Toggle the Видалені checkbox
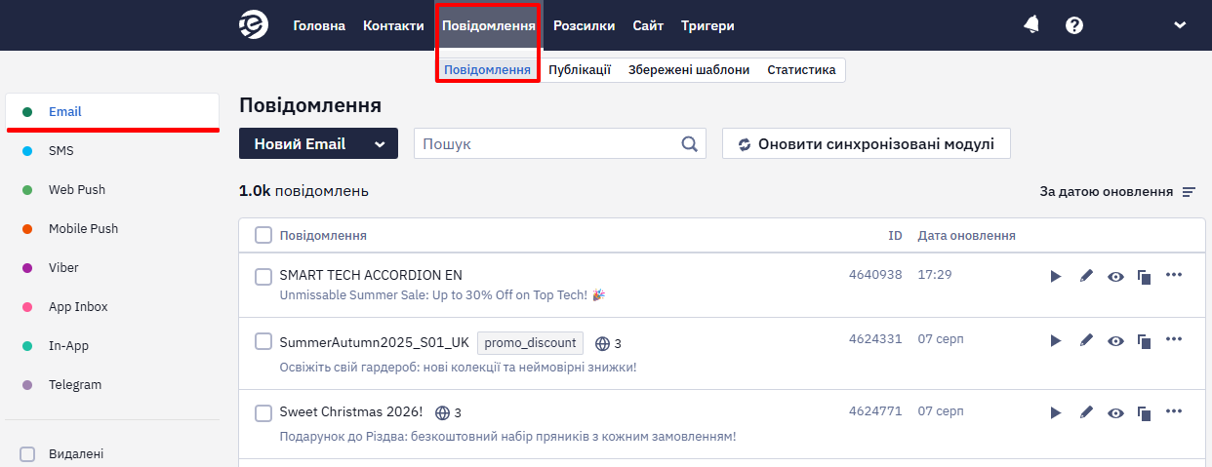Viewport: 1212px width, 467px height. tap(27, 453)
